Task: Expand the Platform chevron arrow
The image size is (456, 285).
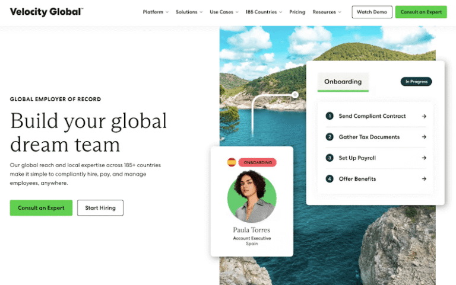Action: click(167, 12)
